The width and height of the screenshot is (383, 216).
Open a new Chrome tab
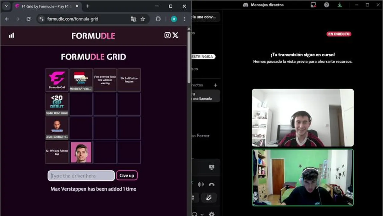[88, 6]
